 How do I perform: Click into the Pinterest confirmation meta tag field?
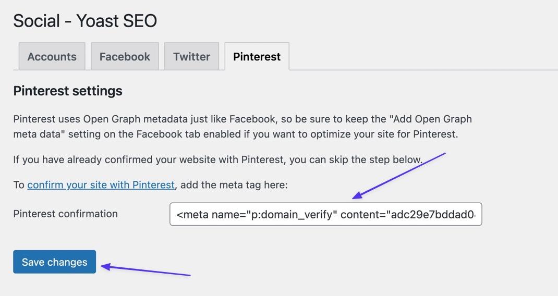point(325,214)
